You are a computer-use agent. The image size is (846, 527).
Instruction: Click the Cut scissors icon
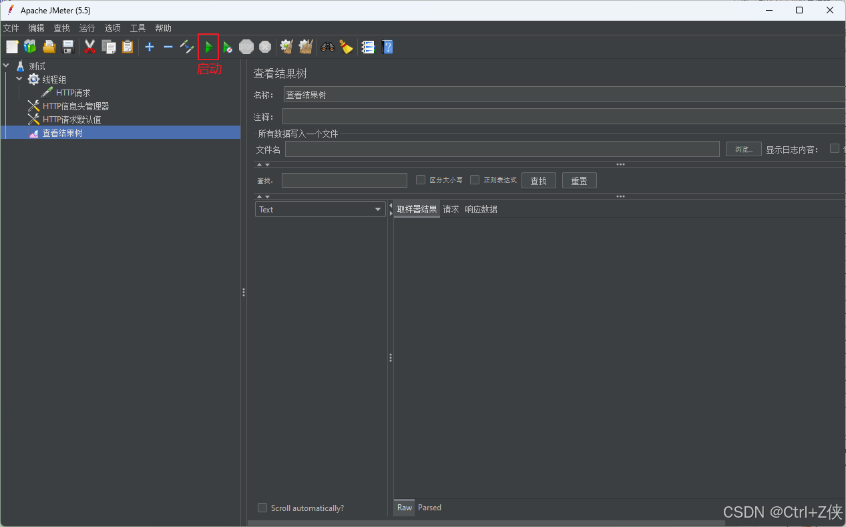tap(89, 47)
